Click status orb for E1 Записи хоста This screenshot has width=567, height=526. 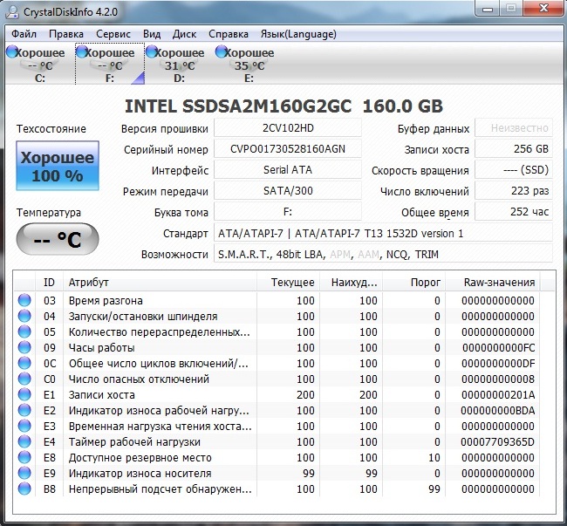(x=24, y=394)
